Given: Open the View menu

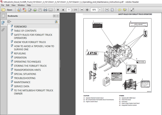Looking at the screenshot, I should [x=13, y=5].
